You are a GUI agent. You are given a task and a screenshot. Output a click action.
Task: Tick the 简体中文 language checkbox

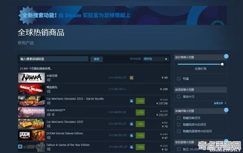(x=179, y=97)
